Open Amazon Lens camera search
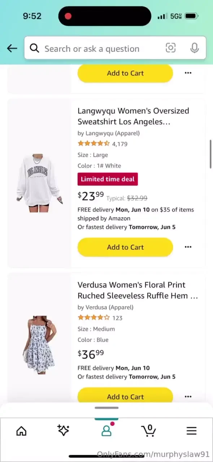Screen dimensions: 213x462 170,48
